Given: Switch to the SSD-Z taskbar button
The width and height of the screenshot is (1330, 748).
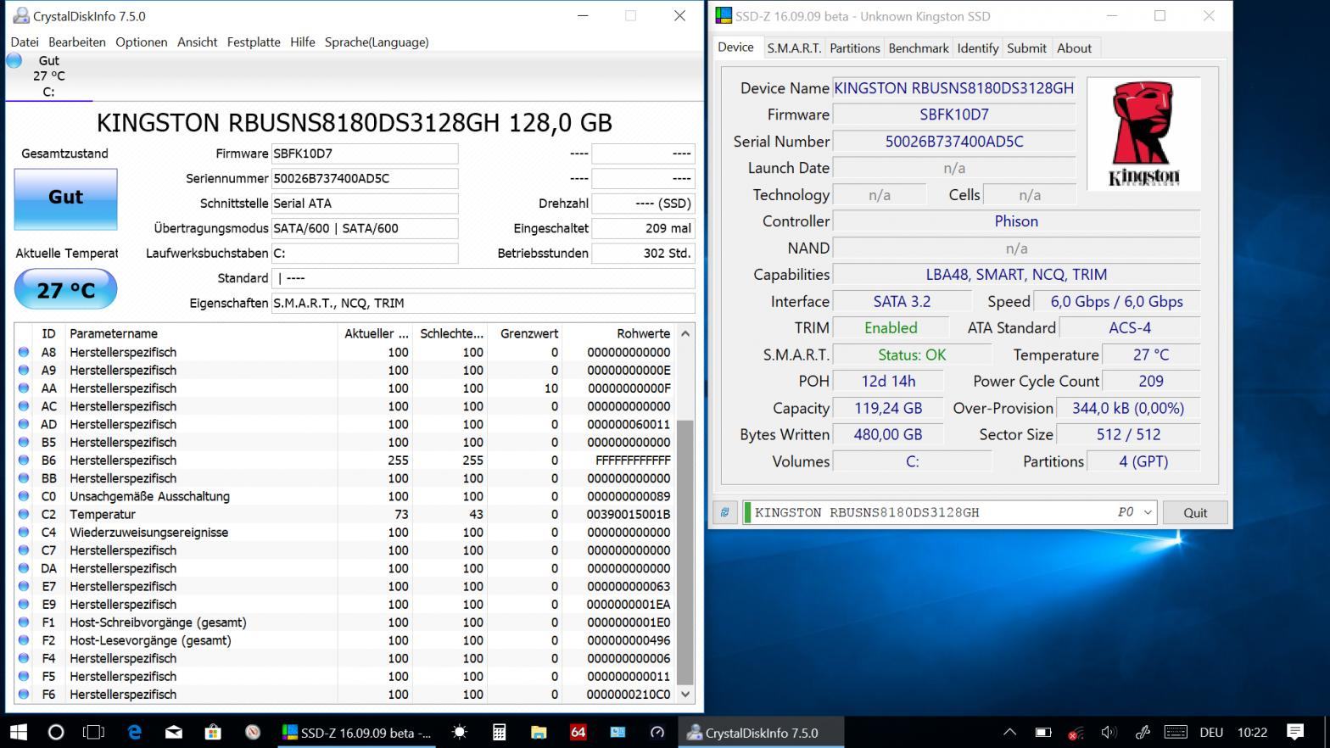Looking at the screenshot, I should click(358, 732).
